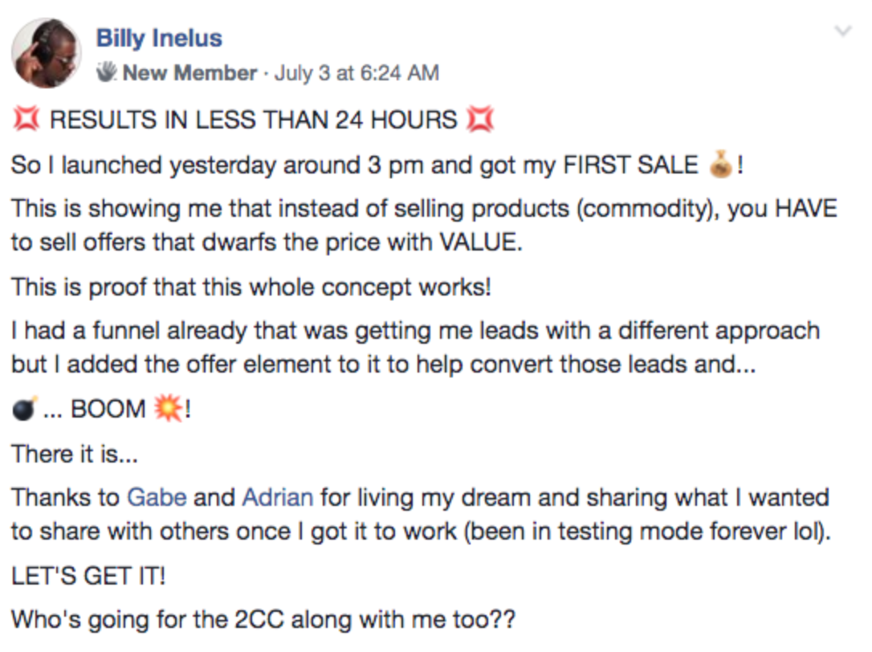Click the waving hand New Member badge icon

tap(106, 72)
